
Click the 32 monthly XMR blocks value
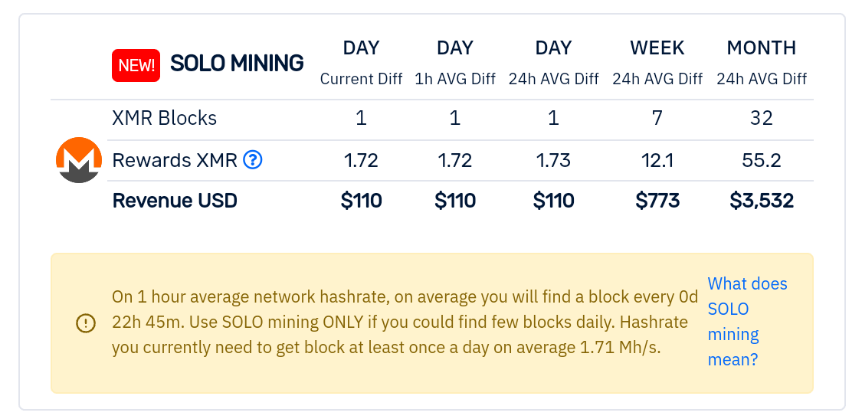[762, 119]
